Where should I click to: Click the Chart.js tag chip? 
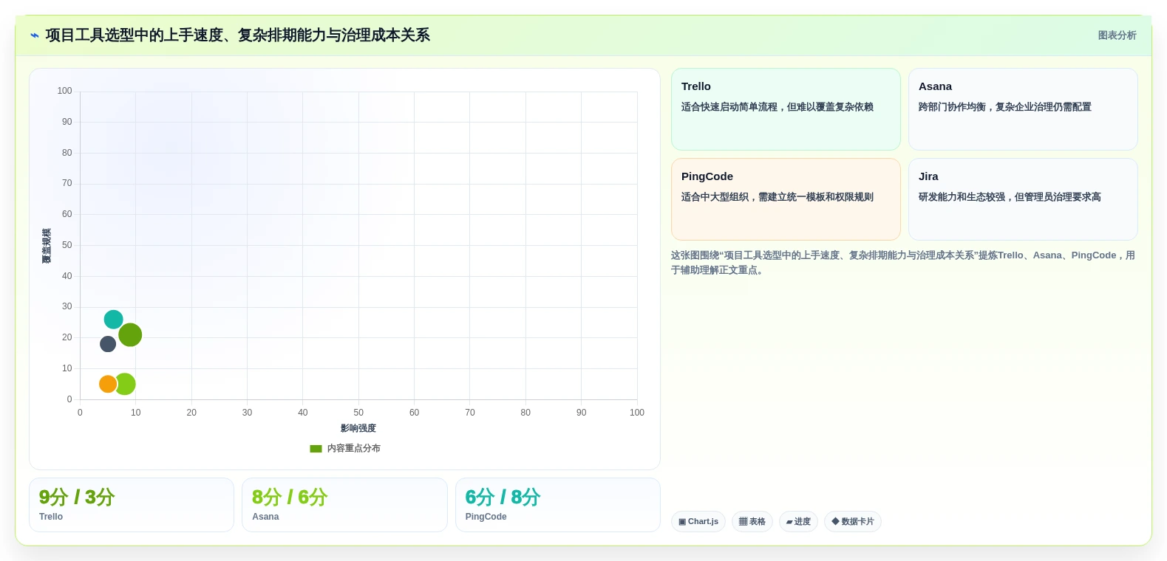tap(698, 522)
